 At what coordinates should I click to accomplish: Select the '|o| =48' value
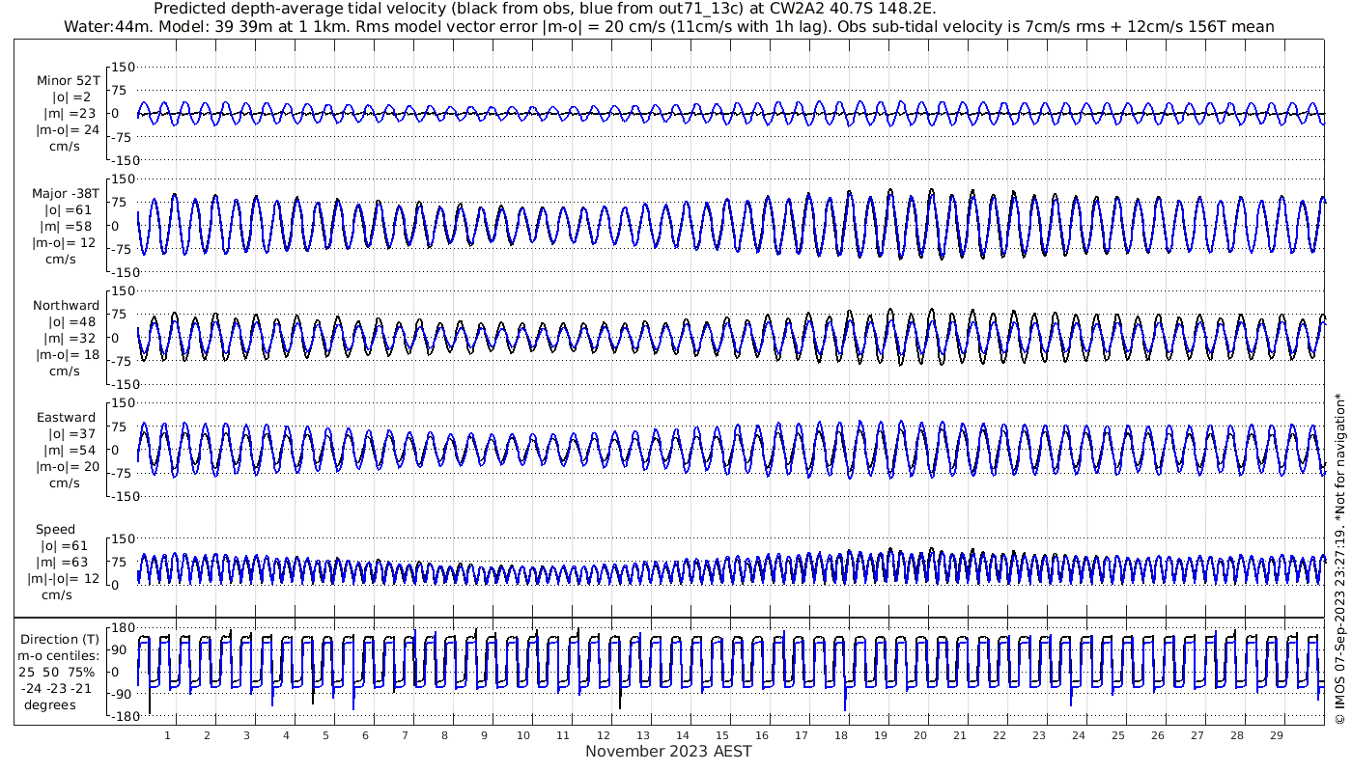coord(73,322)
